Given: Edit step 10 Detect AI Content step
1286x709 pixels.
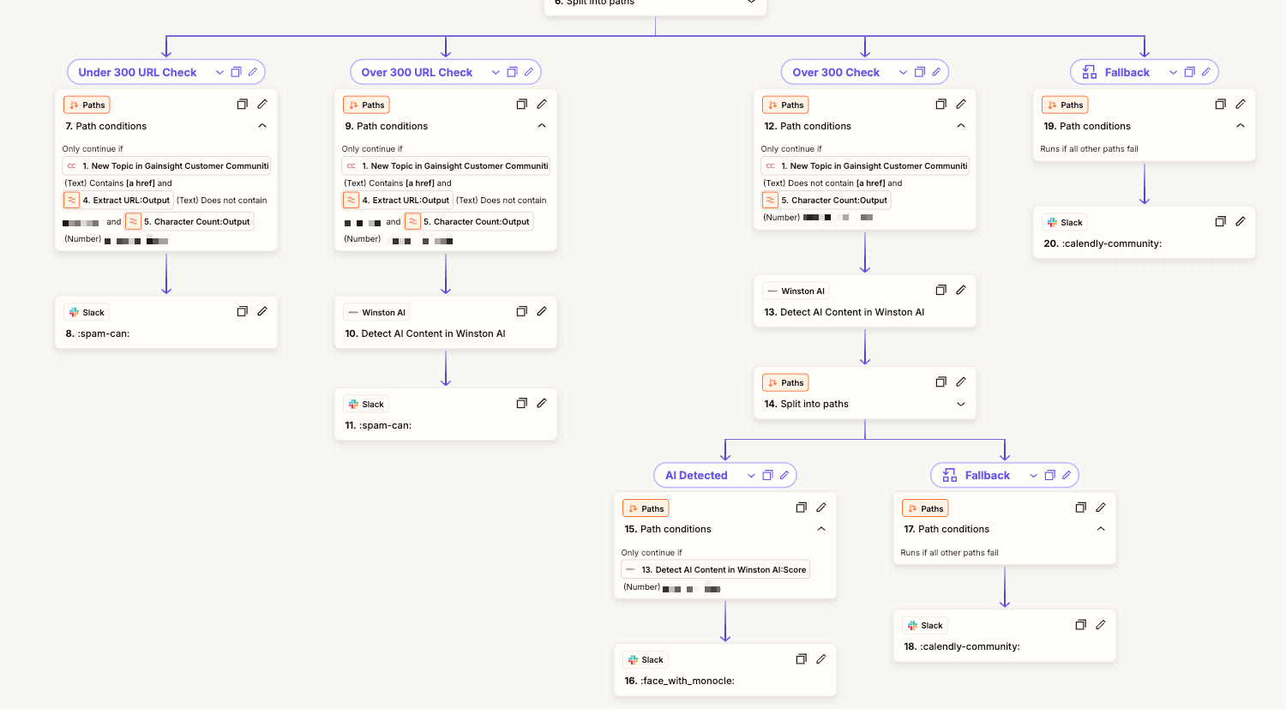Looking at the screenshot, I should coord(542,312).
